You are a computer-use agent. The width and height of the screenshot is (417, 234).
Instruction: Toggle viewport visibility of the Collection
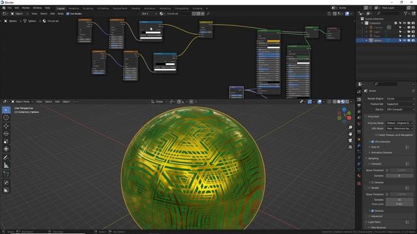pyautogui.click(x=405, y=23)
